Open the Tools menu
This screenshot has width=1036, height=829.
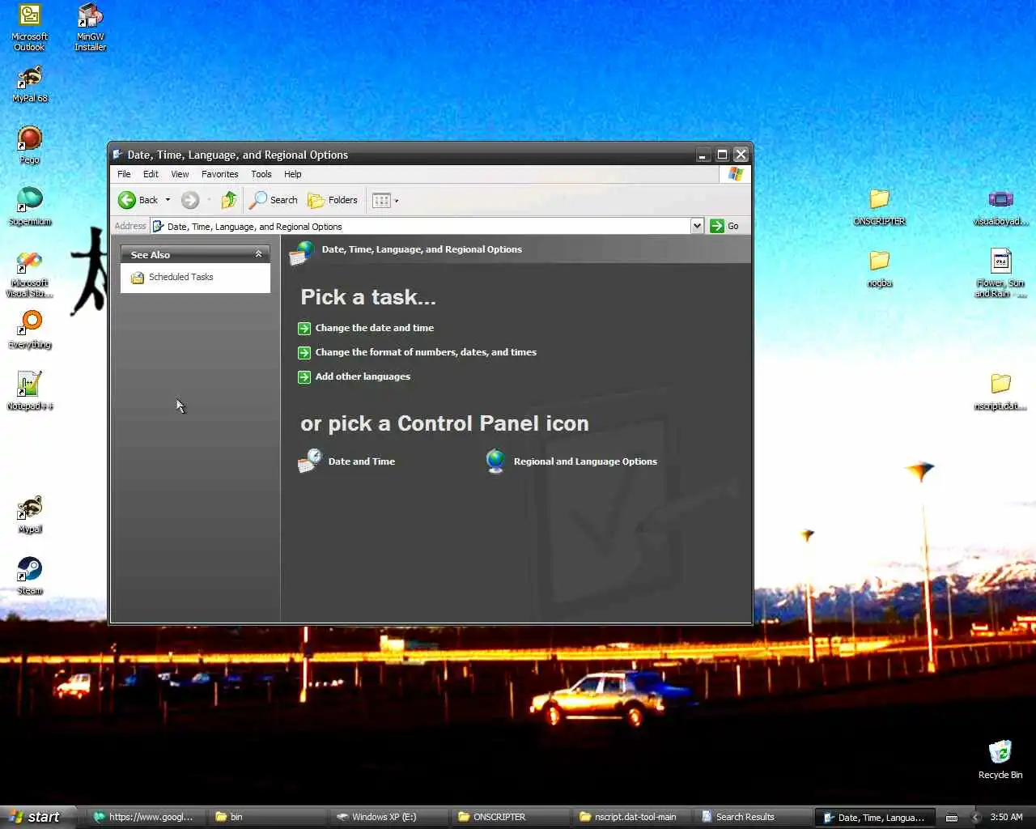coord(261,174)
